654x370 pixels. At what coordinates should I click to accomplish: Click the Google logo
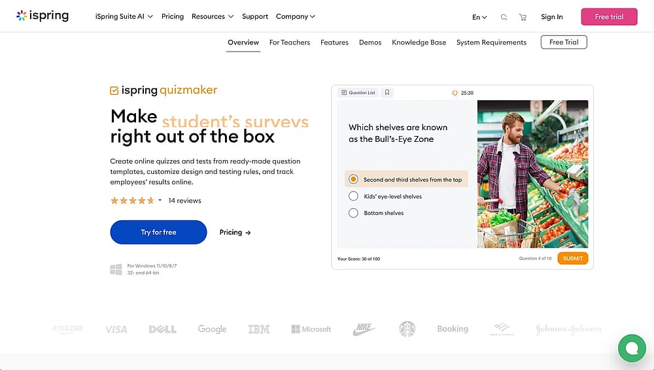click(213, 329)
